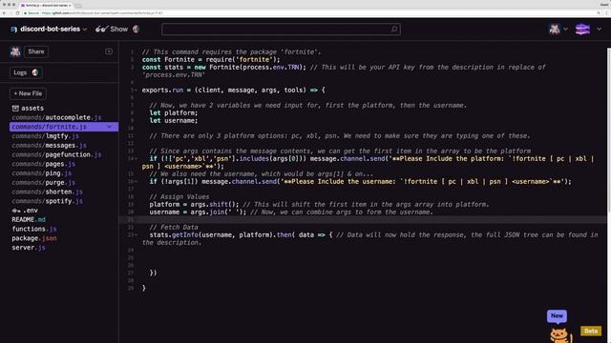Click 'let platform;' code line
Viewport: 611px width, 343px height.
(x=174, y=113)
